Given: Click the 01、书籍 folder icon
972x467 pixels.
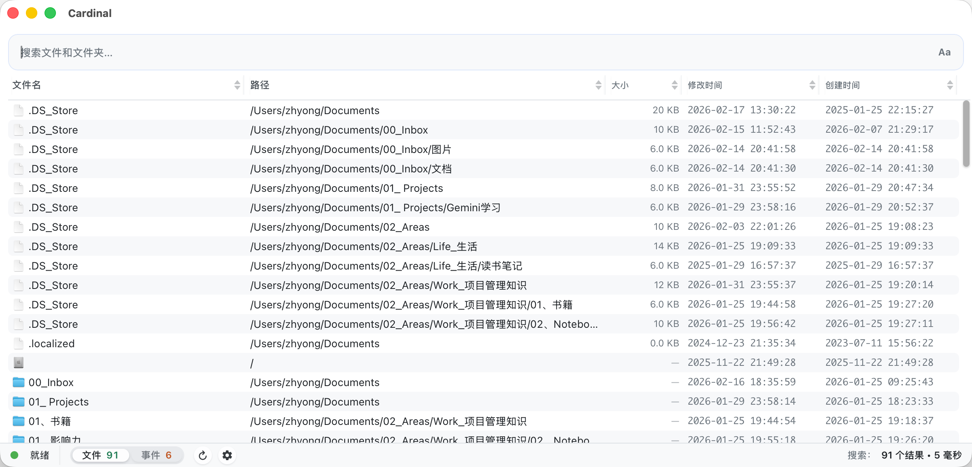Looking at the screenshot, I should (18, 421).
